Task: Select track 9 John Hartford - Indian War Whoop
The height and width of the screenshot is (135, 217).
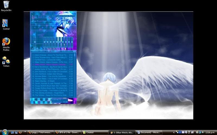Action: click(53, 74)
